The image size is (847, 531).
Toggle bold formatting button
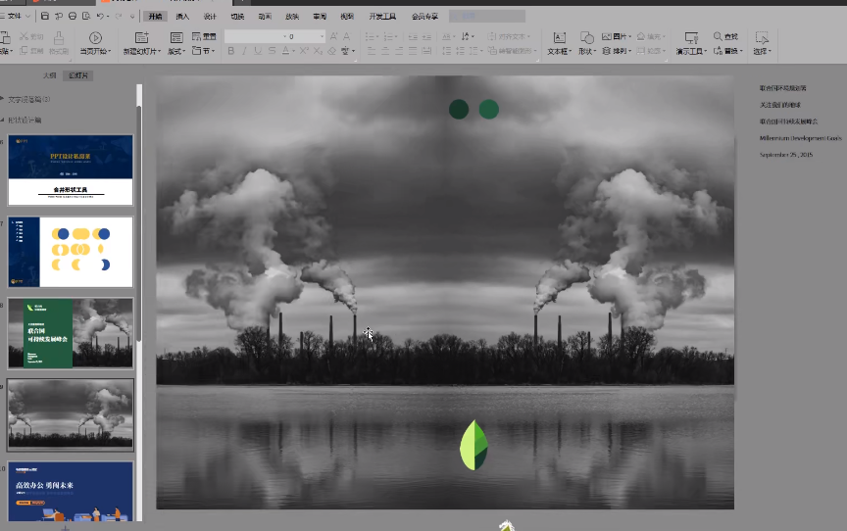click(231, 51)
